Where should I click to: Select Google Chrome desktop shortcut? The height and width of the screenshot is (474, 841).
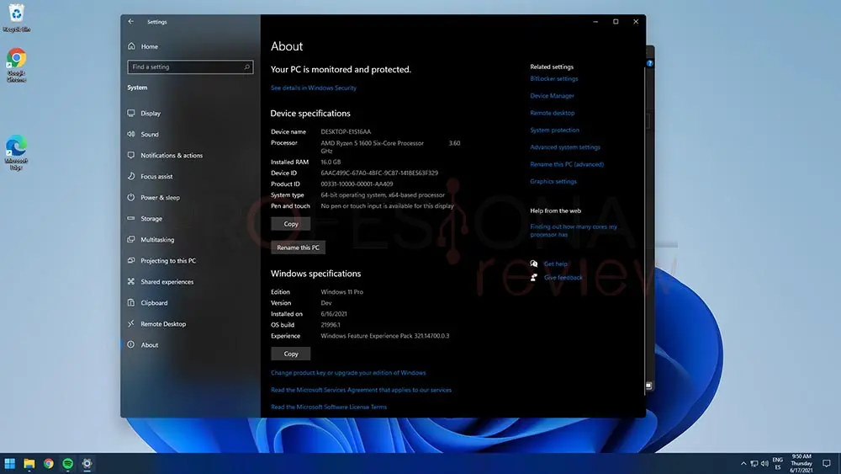pyautogui.click(x=17, y=66)
